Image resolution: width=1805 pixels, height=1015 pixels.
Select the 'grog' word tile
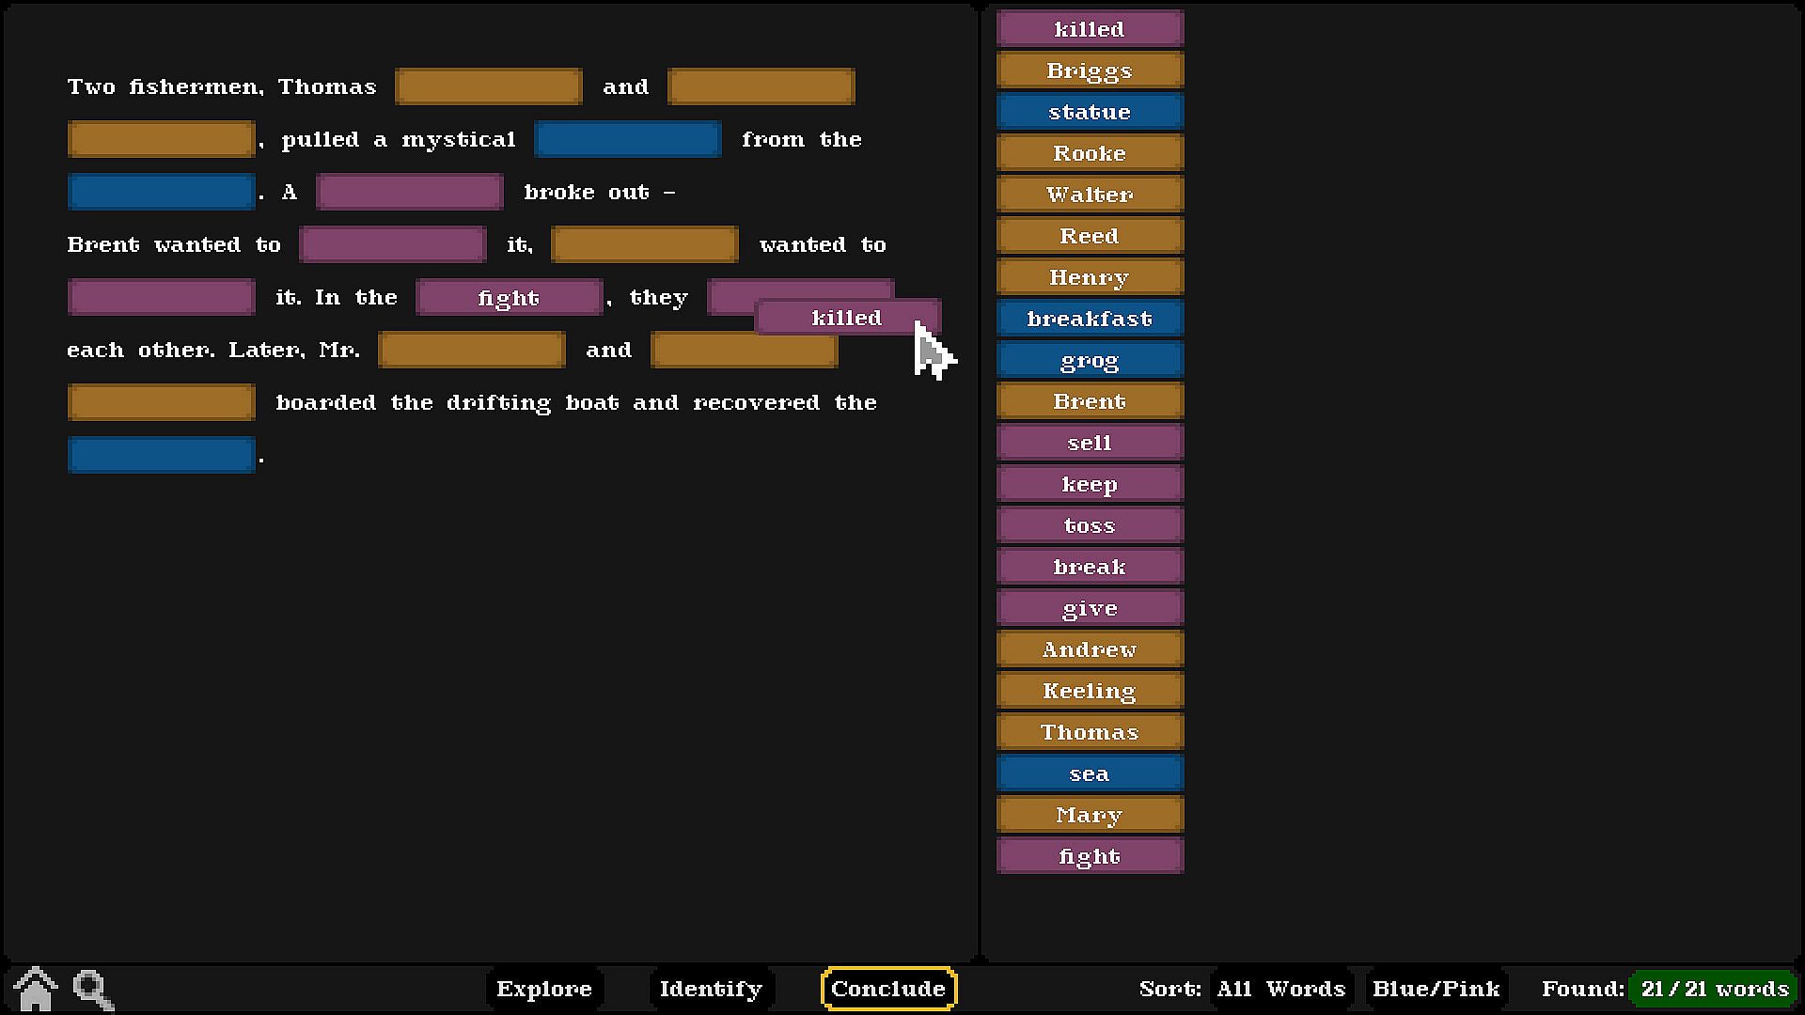[1090, 360]
